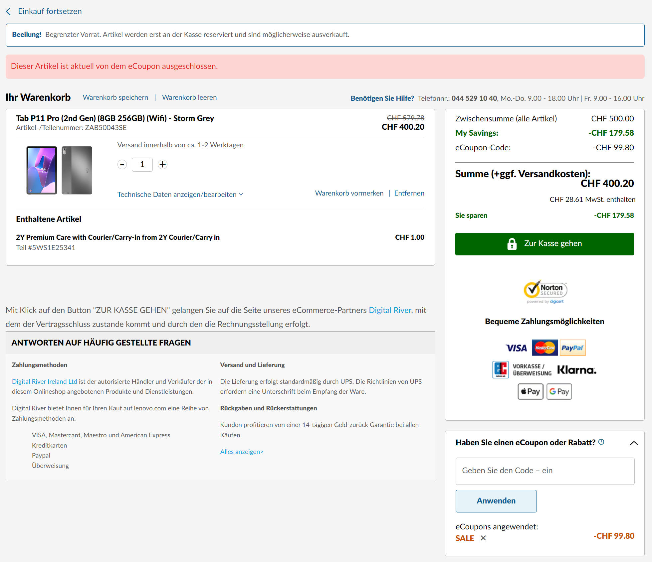Click the Warenkorb speichern link

tap(115, 97)
